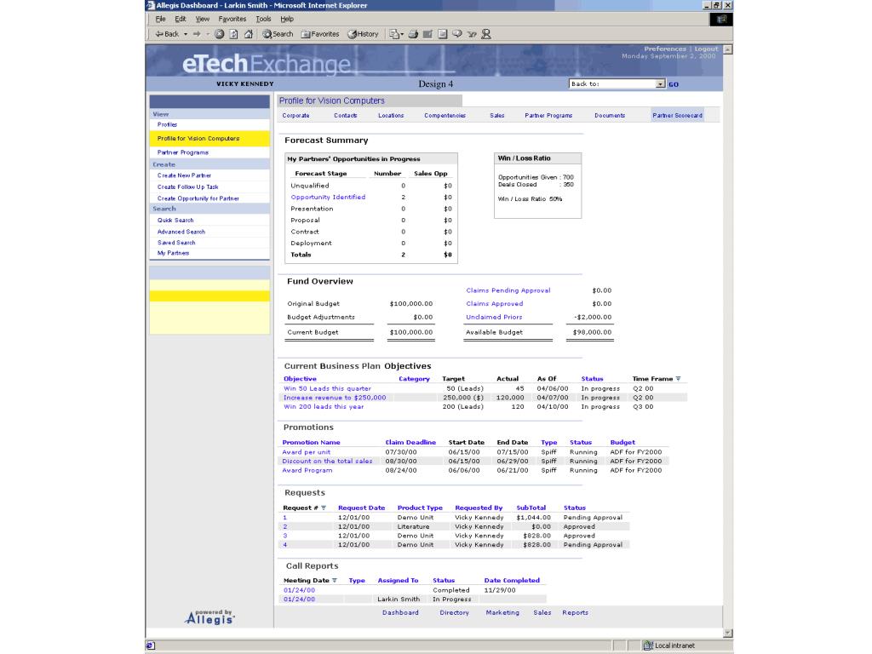Click Create Opportunity for Partner link
This screenshot has width=872, height=654.
[198, 198]
